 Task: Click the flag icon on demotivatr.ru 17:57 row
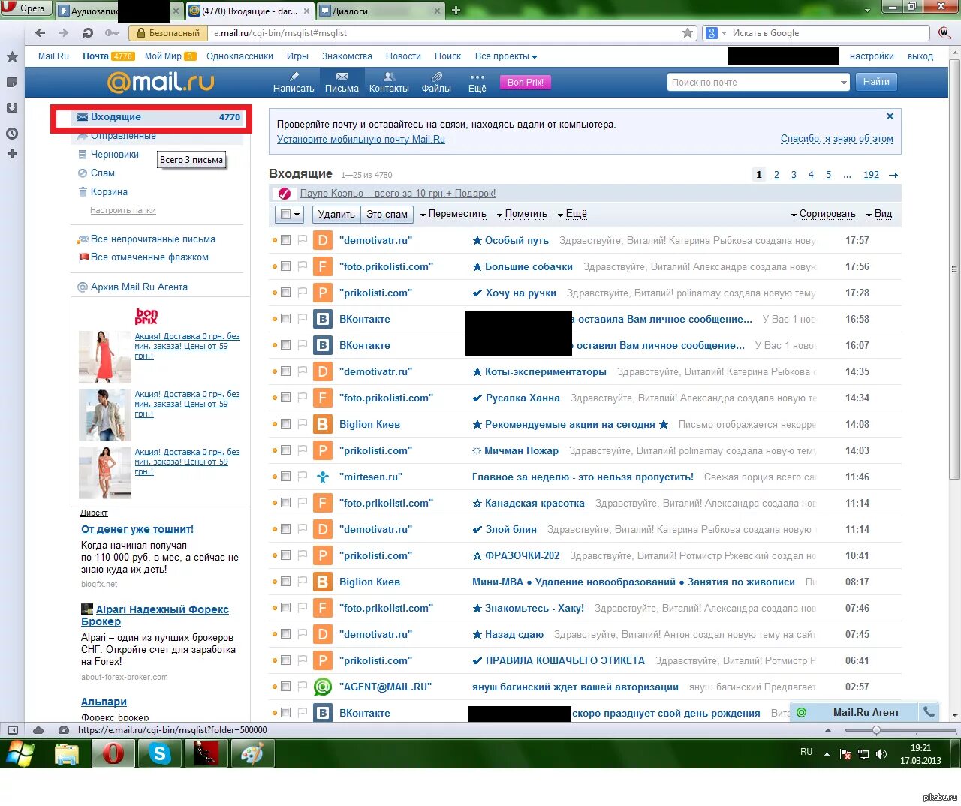click(303, 240)
